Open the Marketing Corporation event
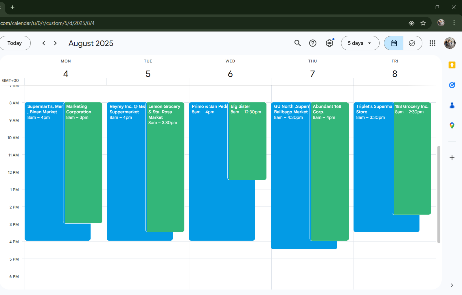 click(x=83, y=163)
